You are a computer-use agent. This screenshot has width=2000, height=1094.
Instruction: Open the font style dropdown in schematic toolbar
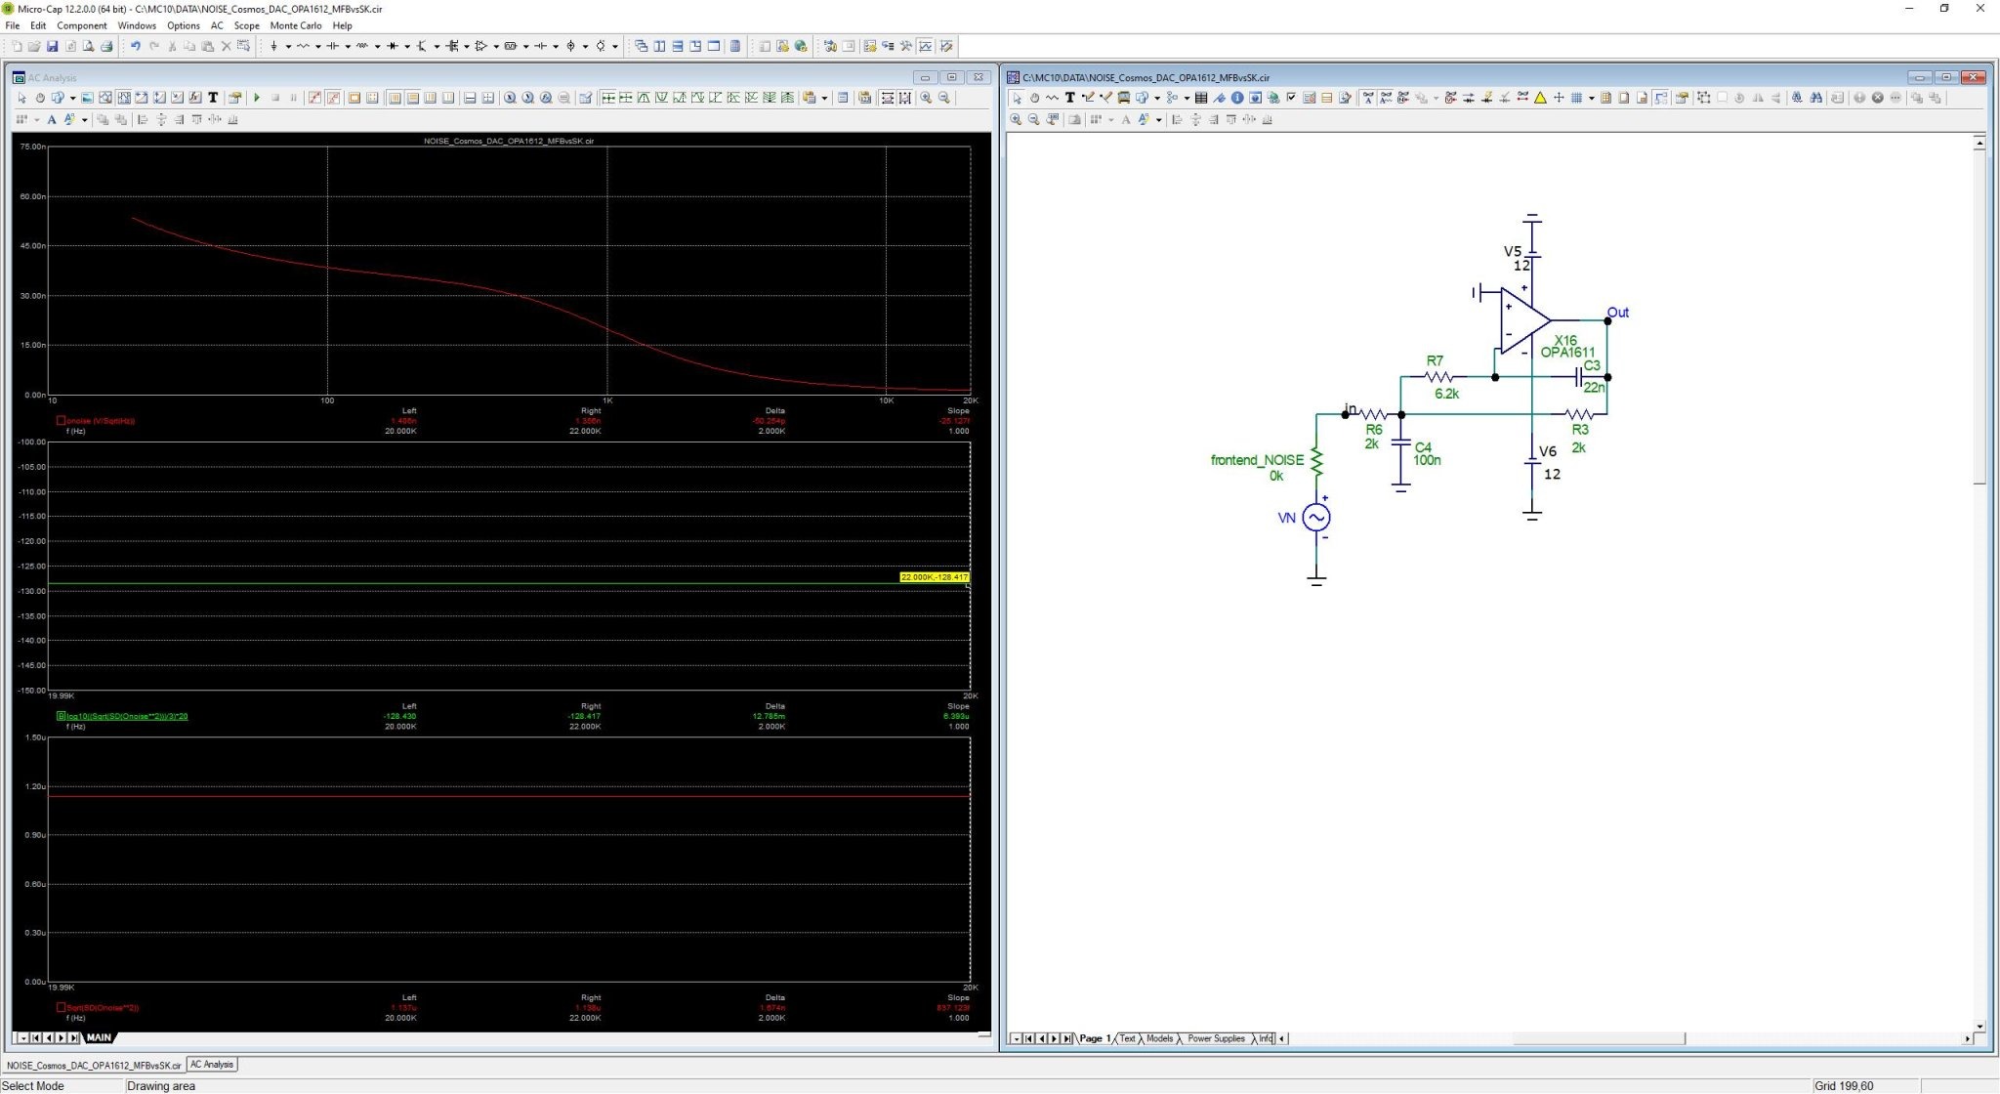pyautogui.click(x=1158, y=119)
